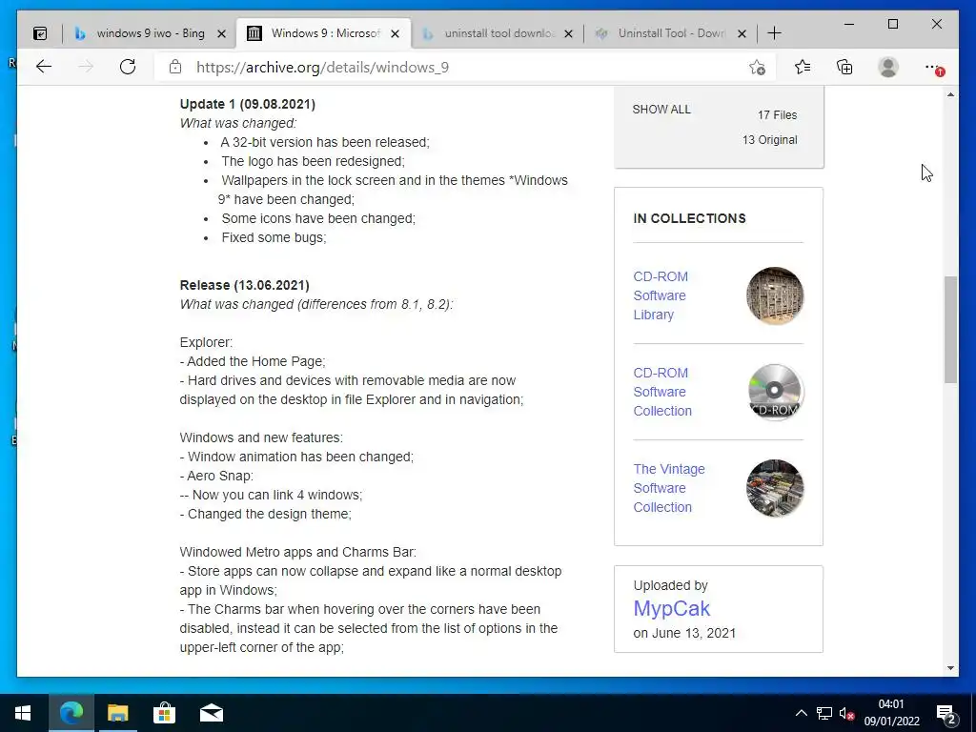
Task: Open the Favorites list icon
Action: tap(803, 67)
